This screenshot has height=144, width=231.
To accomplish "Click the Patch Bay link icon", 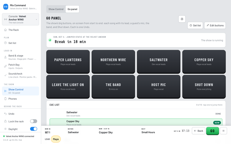I will point(5,66).
